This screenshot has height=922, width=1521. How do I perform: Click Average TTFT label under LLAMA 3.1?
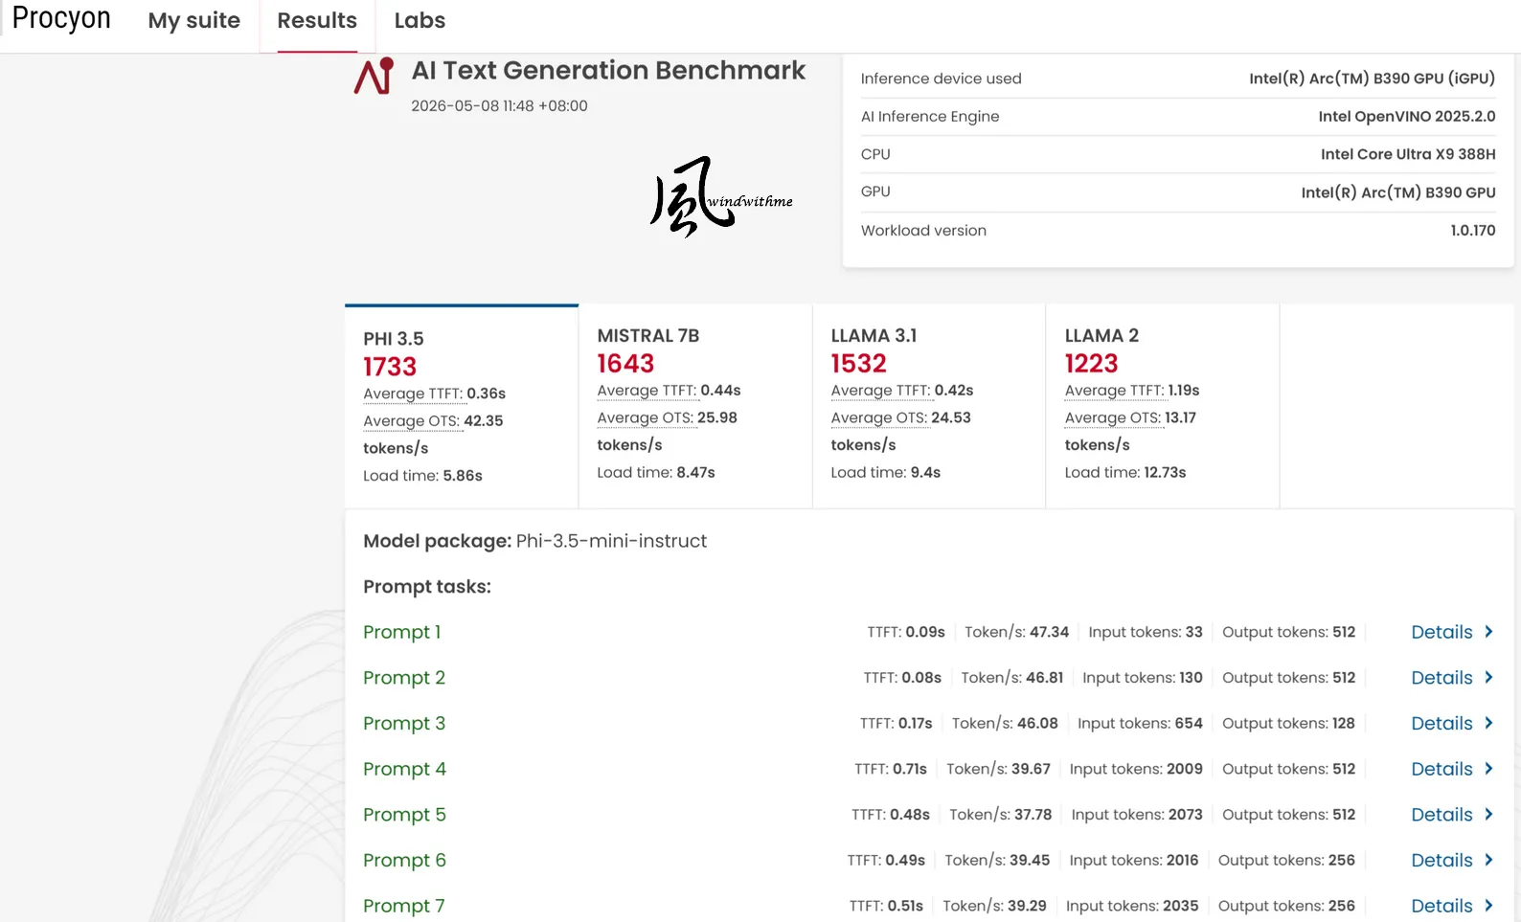pyautogui.click(x=880, y=391)
